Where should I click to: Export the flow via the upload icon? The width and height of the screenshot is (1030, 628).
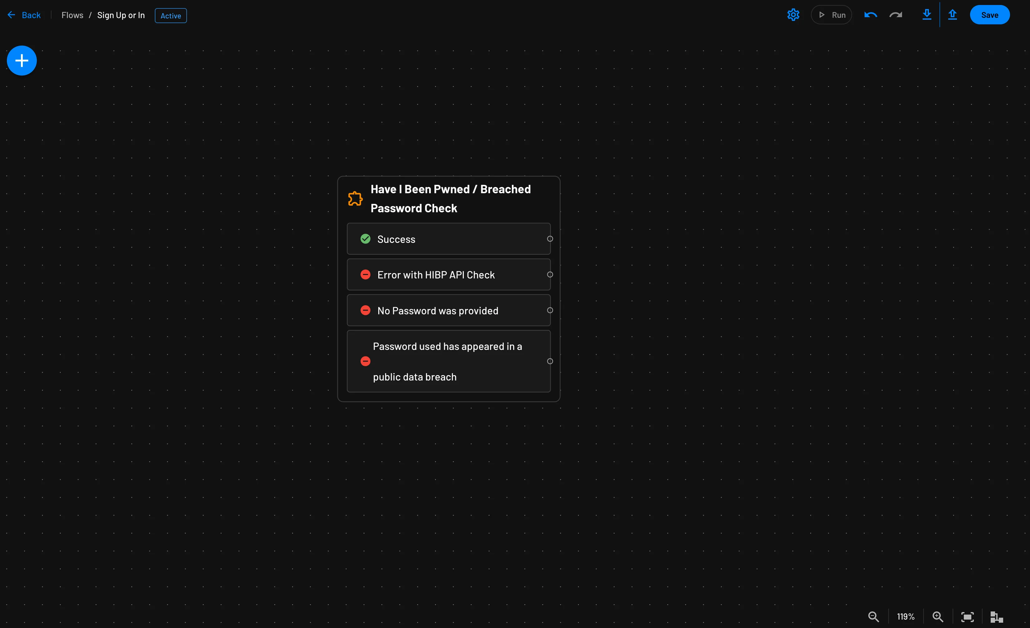[953, 15]
